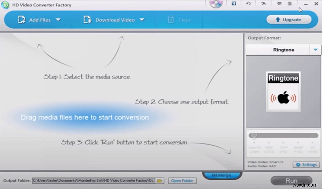Close the HD Video Converter Factory window
Image resolution: width=322 pixels, height=189 pixels.
click(x=316, y=4)
